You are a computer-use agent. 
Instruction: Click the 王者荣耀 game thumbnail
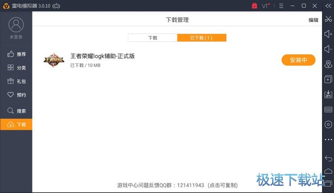54,60
